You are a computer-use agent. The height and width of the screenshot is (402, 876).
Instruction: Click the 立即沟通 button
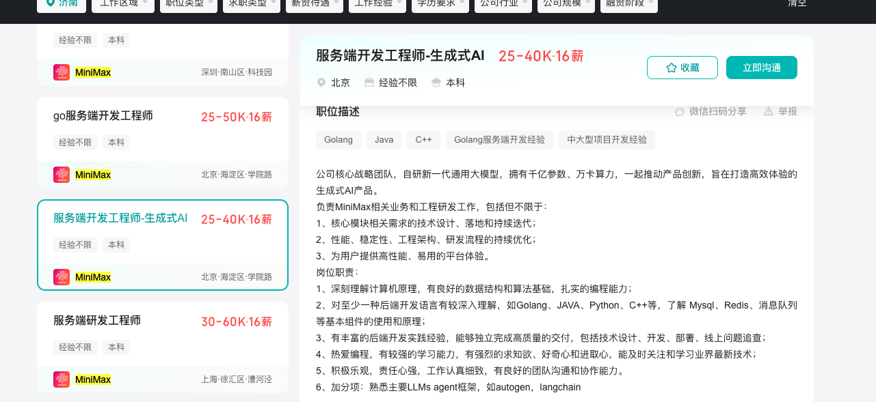point(762,68)
